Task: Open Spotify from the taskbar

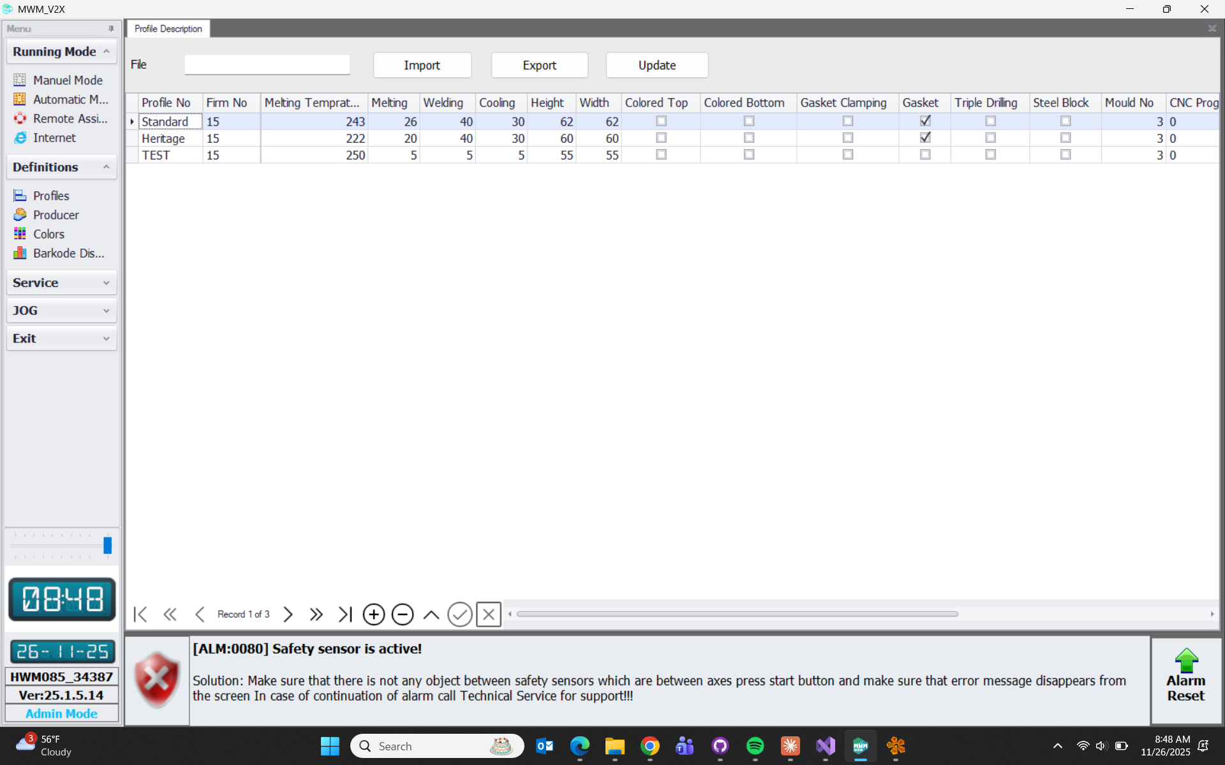Action: 755,746
